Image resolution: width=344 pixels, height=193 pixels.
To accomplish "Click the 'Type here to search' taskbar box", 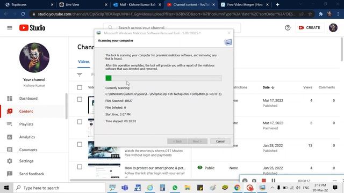I will click(x=59, y=188).
